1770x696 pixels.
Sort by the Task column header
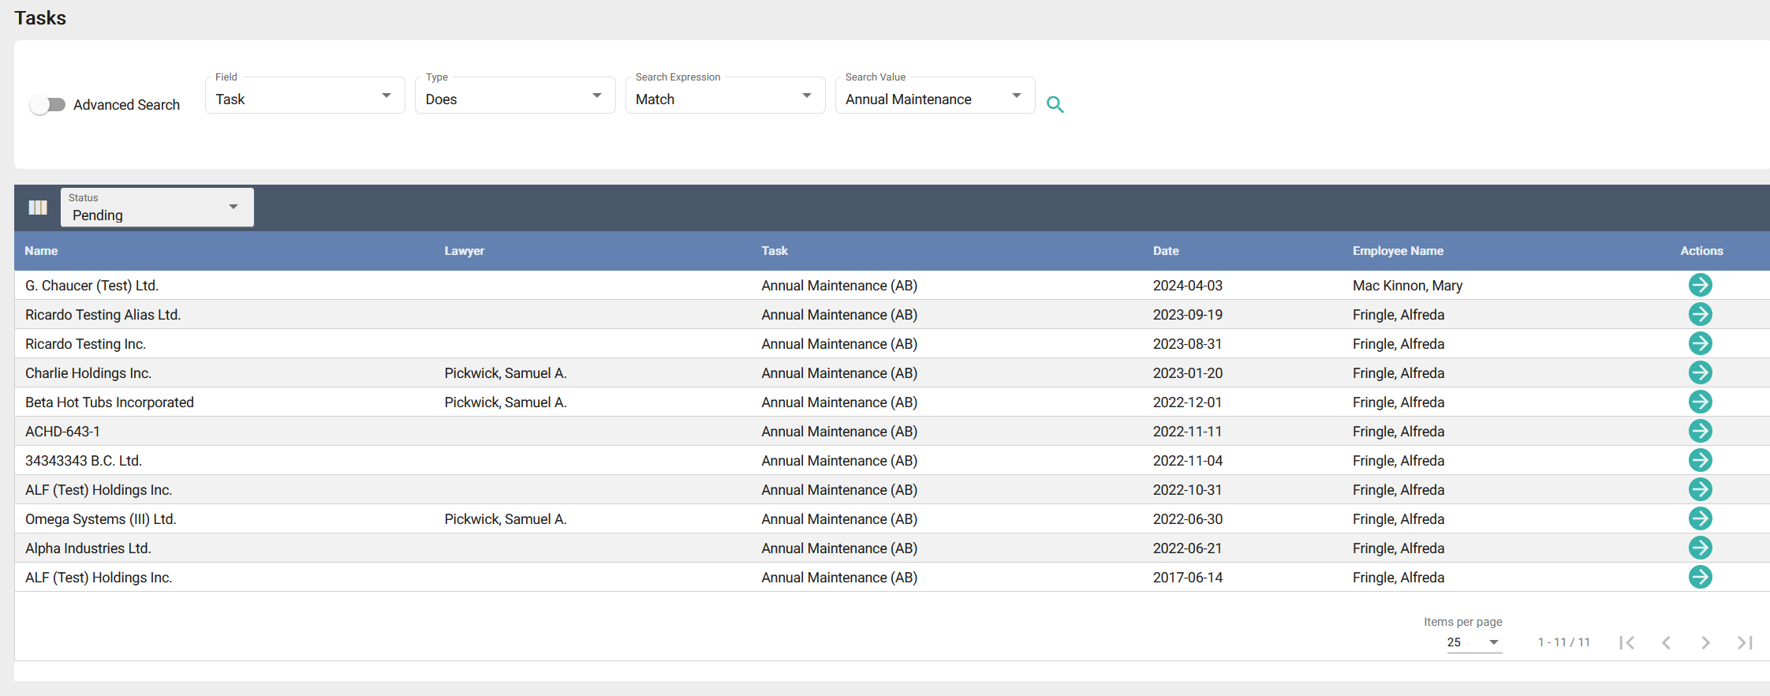pyautogui.click(x=775, y=251)
